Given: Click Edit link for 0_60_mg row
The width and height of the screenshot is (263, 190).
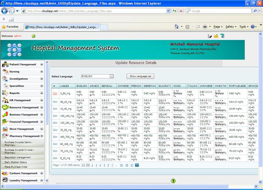Looking at the screenshot, I should pos(55,94).
